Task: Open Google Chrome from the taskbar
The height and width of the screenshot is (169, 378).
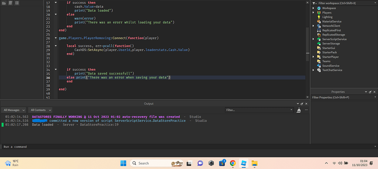Action: (233, 163)
